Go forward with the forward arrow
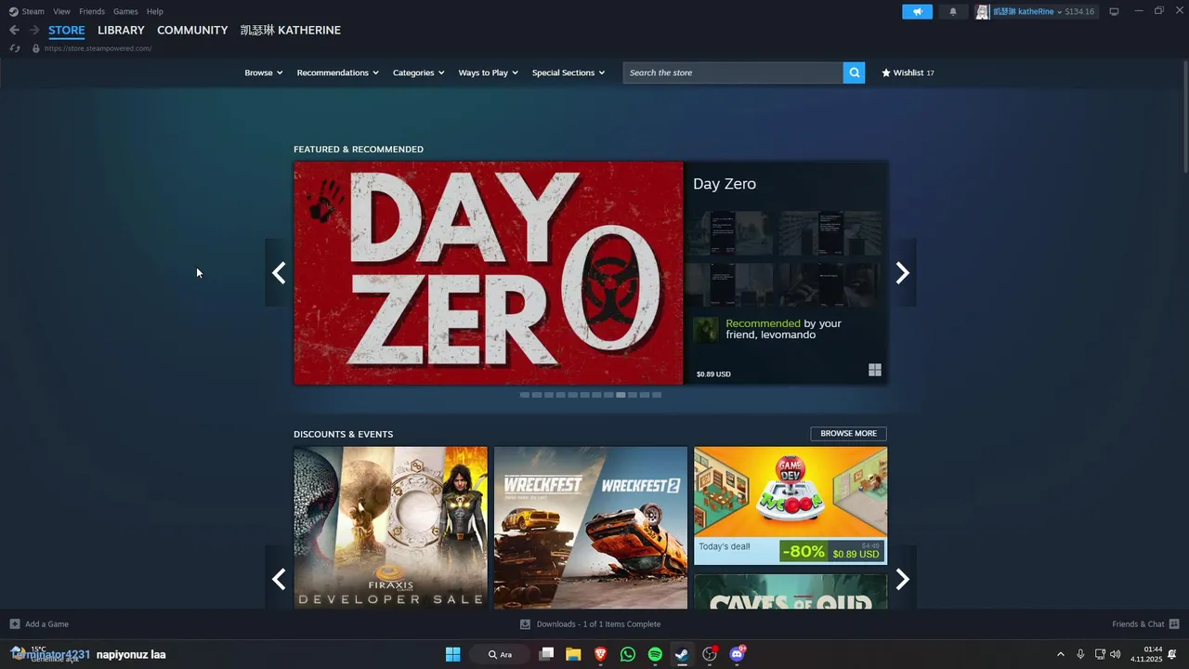The image size is (1189, 669). coord(33,30)
